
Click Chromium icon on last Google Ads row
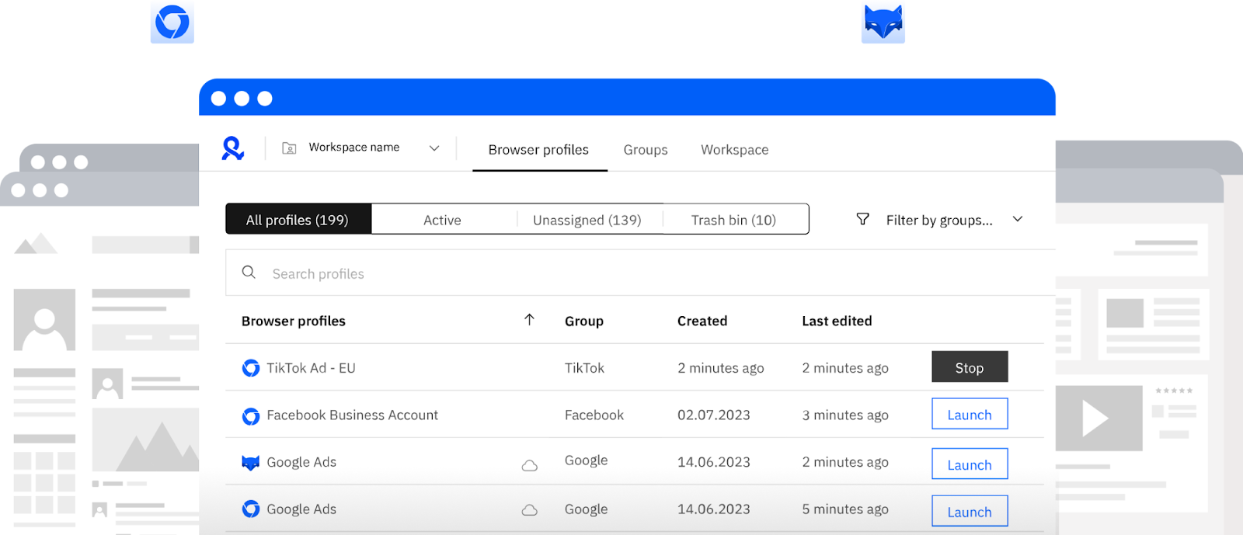coord(251,509)
